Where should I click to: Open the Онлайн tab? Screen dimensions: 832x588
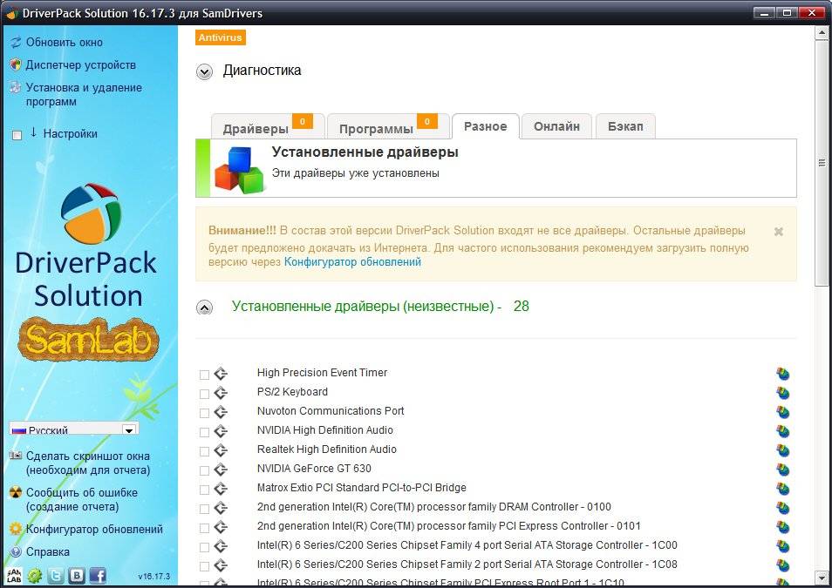pyautogui.click(x=556, y=126)
